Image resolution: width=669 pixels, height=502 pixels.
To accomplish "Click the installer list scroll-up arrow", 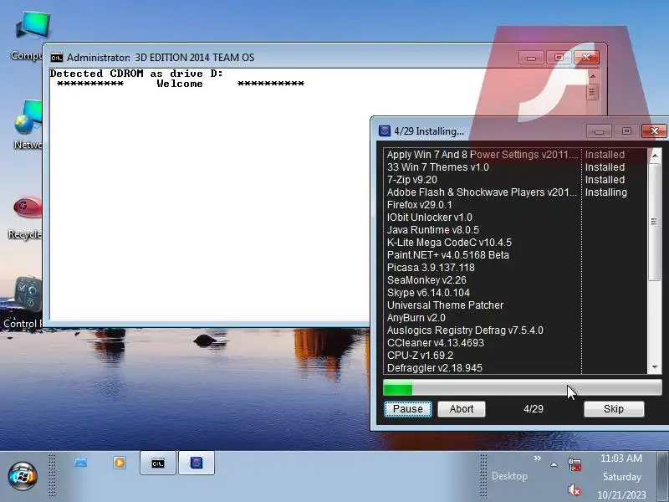I will pyautogui.click(x=655, y=156).
